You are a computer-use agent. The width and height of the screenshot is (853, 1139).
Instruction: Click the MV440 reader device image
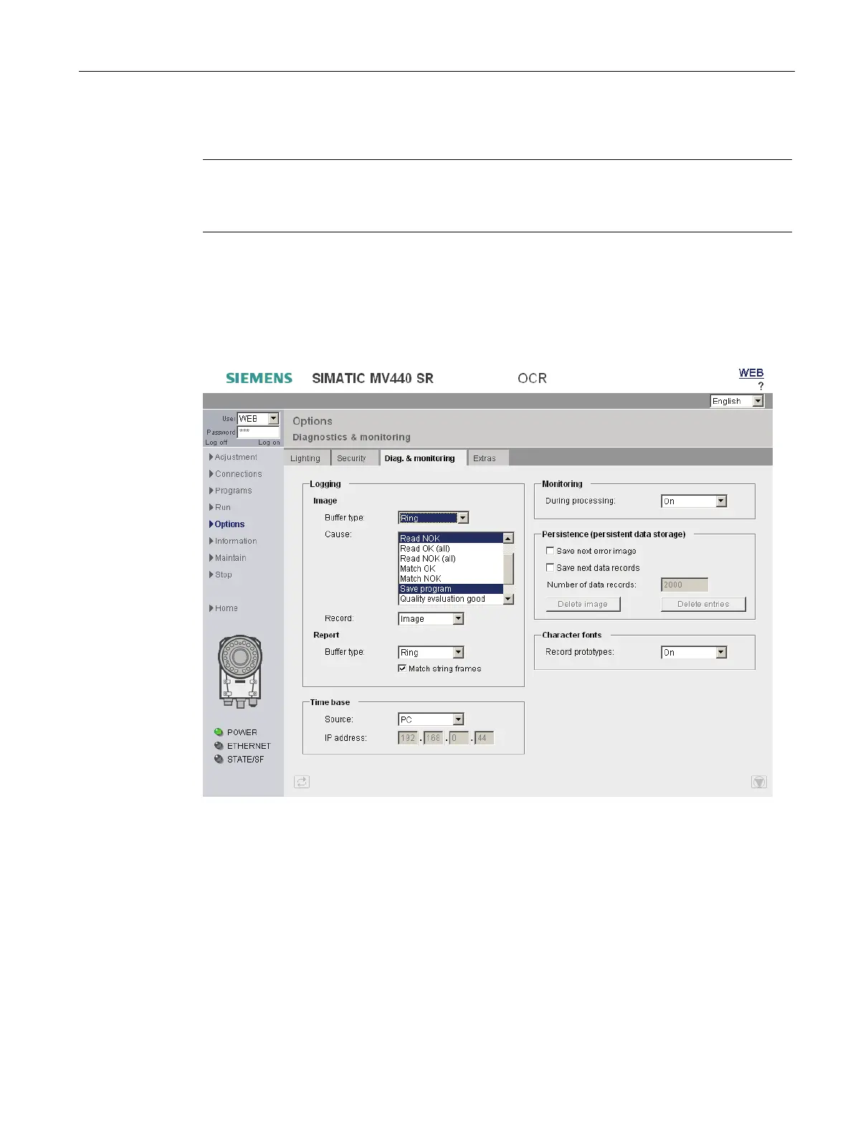pyautogui.click(x=240, y=671)
